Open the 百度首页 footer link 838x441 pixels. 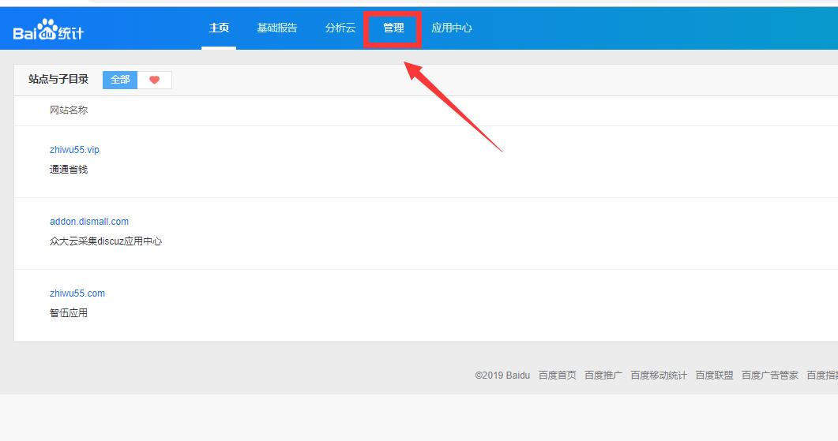[x=558, y=376]
